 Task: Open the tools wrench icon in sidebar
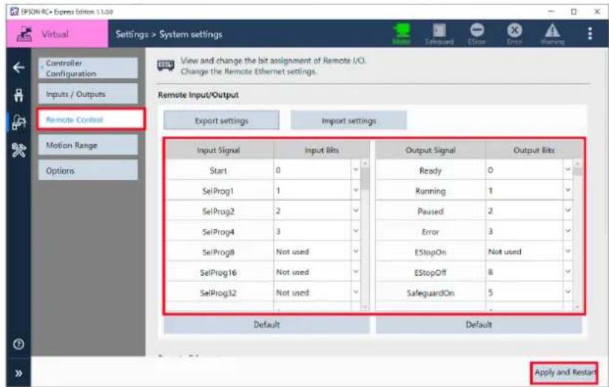click(18, 149)
